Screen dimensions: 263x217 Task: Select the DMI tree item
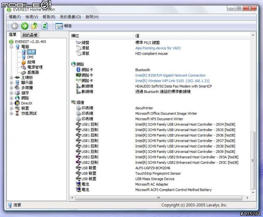tap(30, 57)
